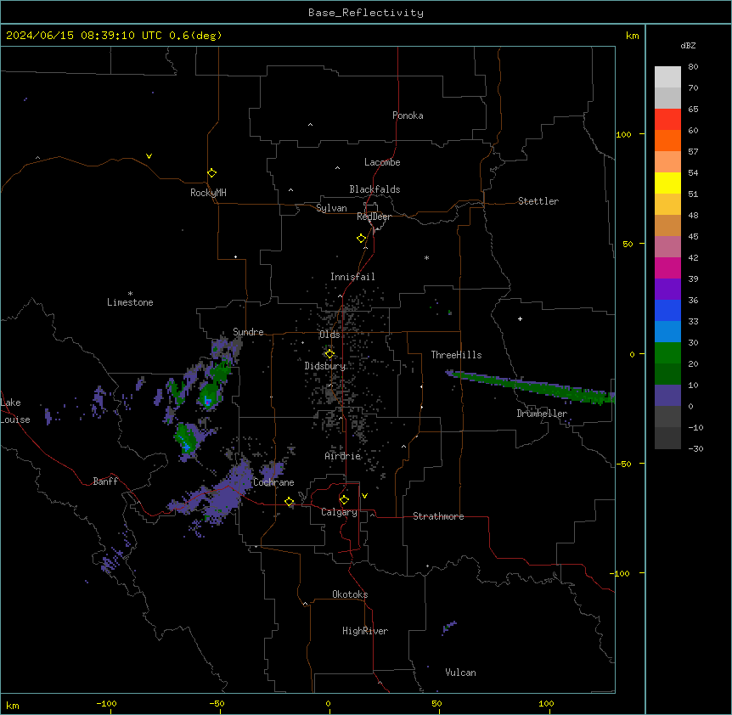Click the yellow diamond marker above Calgary label
Screen dimensions: 732x715
344,500
